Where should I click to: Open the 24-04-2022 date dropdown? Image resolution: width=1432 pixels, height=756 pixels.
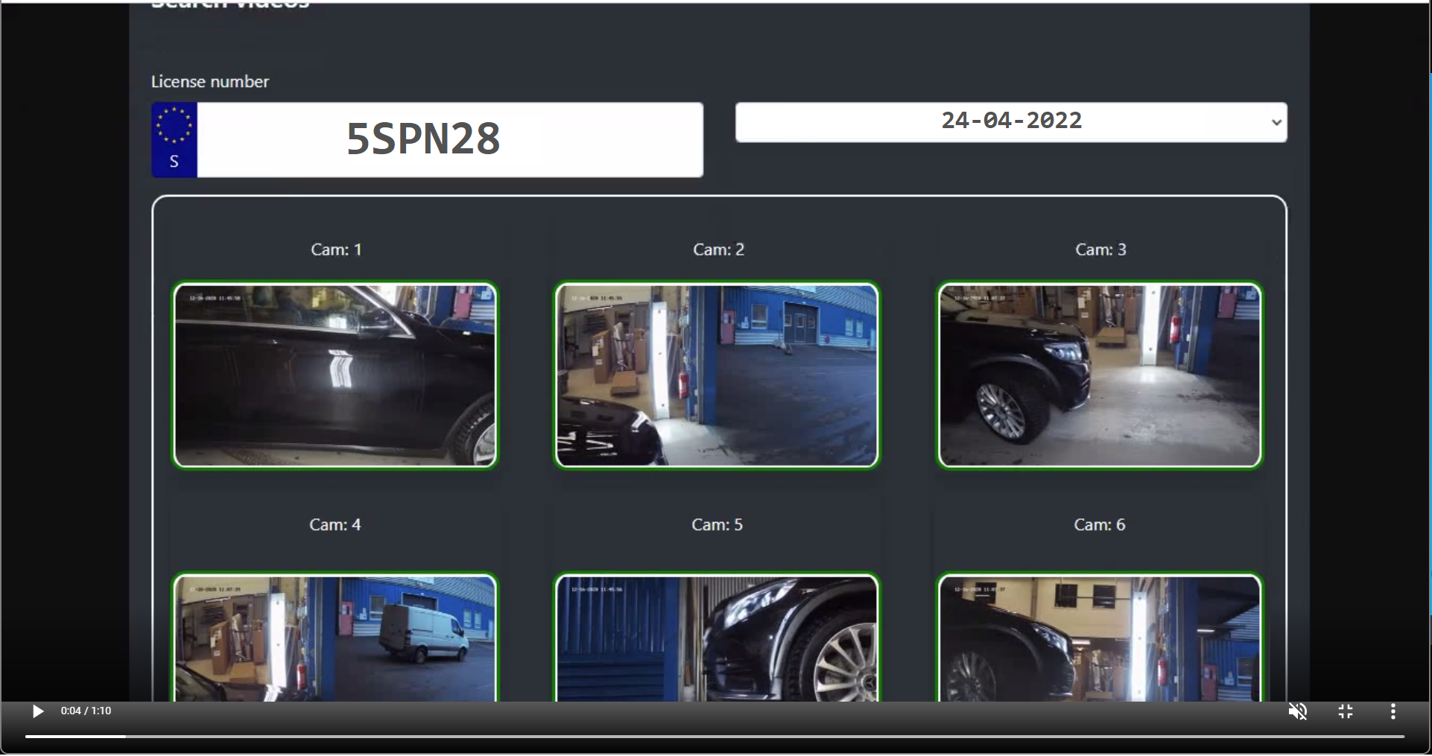tap(1010, 122)
